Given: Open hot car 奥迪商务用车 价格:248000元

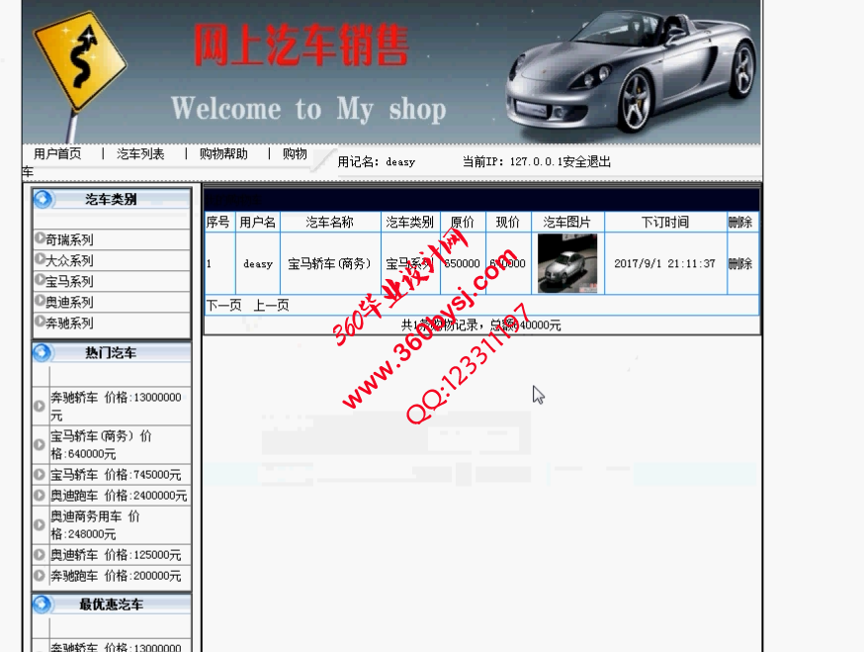Looking at the screenshot, I should click(x=95, y=524).
